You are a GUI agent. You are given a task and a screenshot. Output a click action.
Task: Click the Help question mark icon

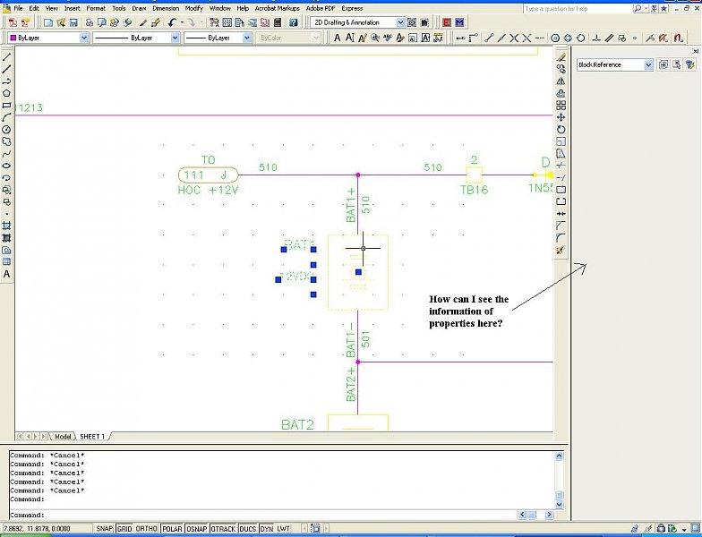(294, 22)
